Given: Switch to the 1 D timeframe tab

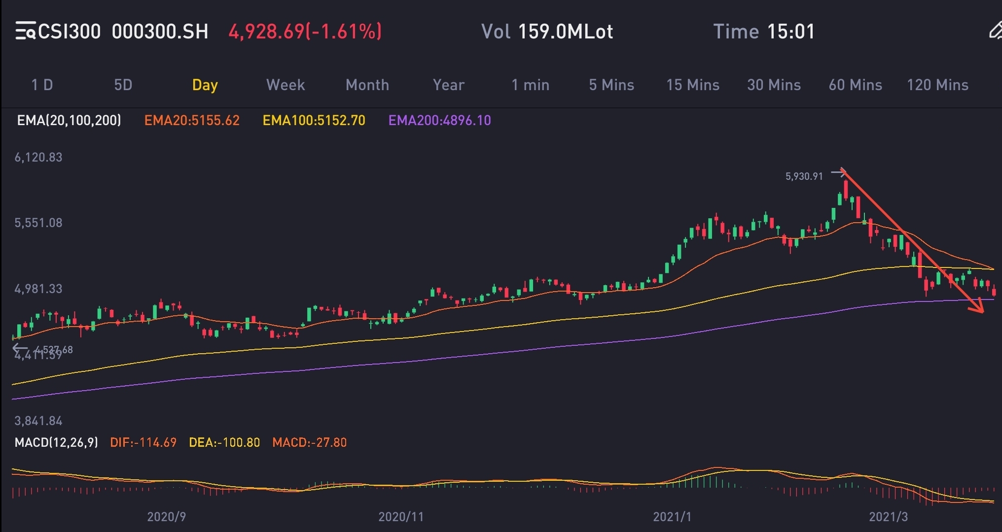Looking at the screenshot, I should (x=42, y=85).
